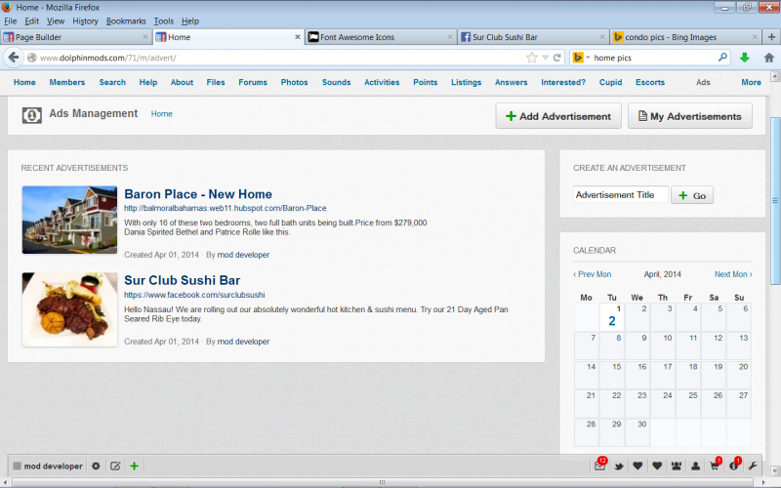Go to next month in calendar
This screenshot has height=488, width=781.
[733, 274]
